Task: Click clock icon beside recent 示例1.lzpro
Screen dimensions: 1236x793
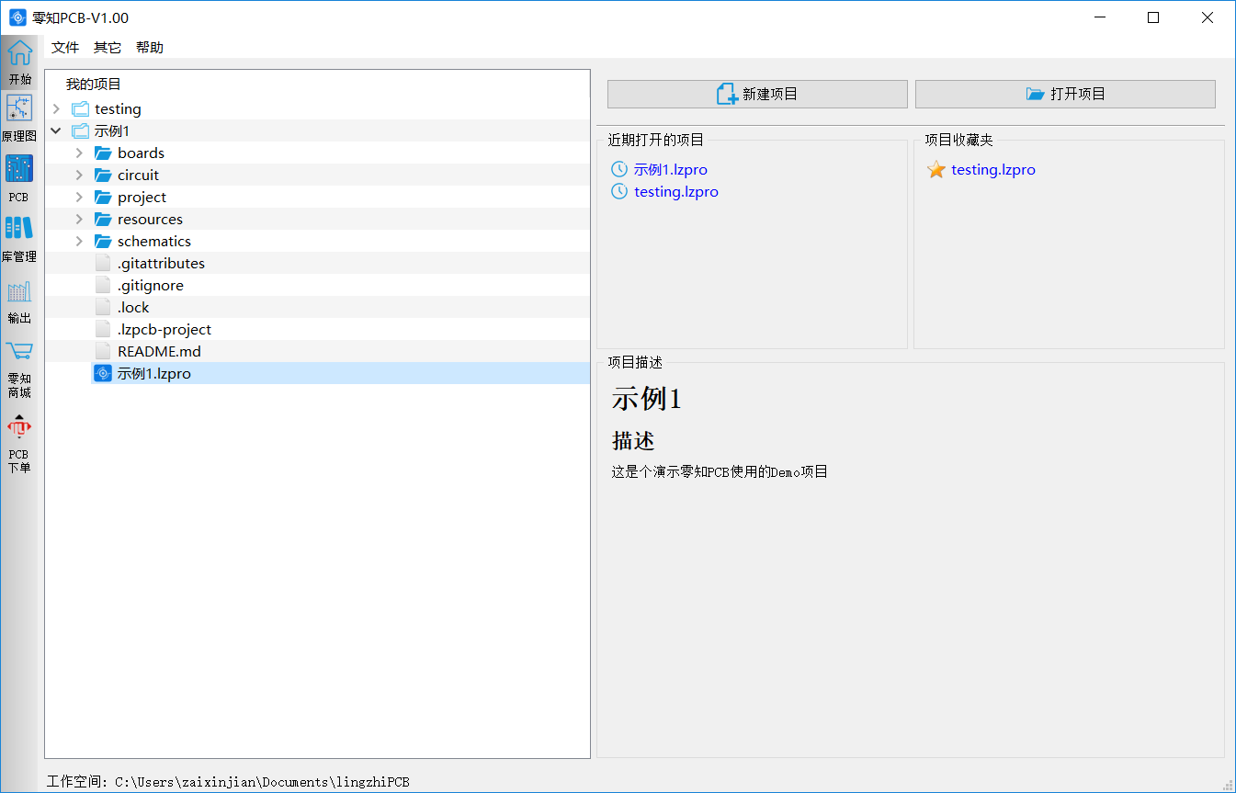Action: click(x=619, y=169)
